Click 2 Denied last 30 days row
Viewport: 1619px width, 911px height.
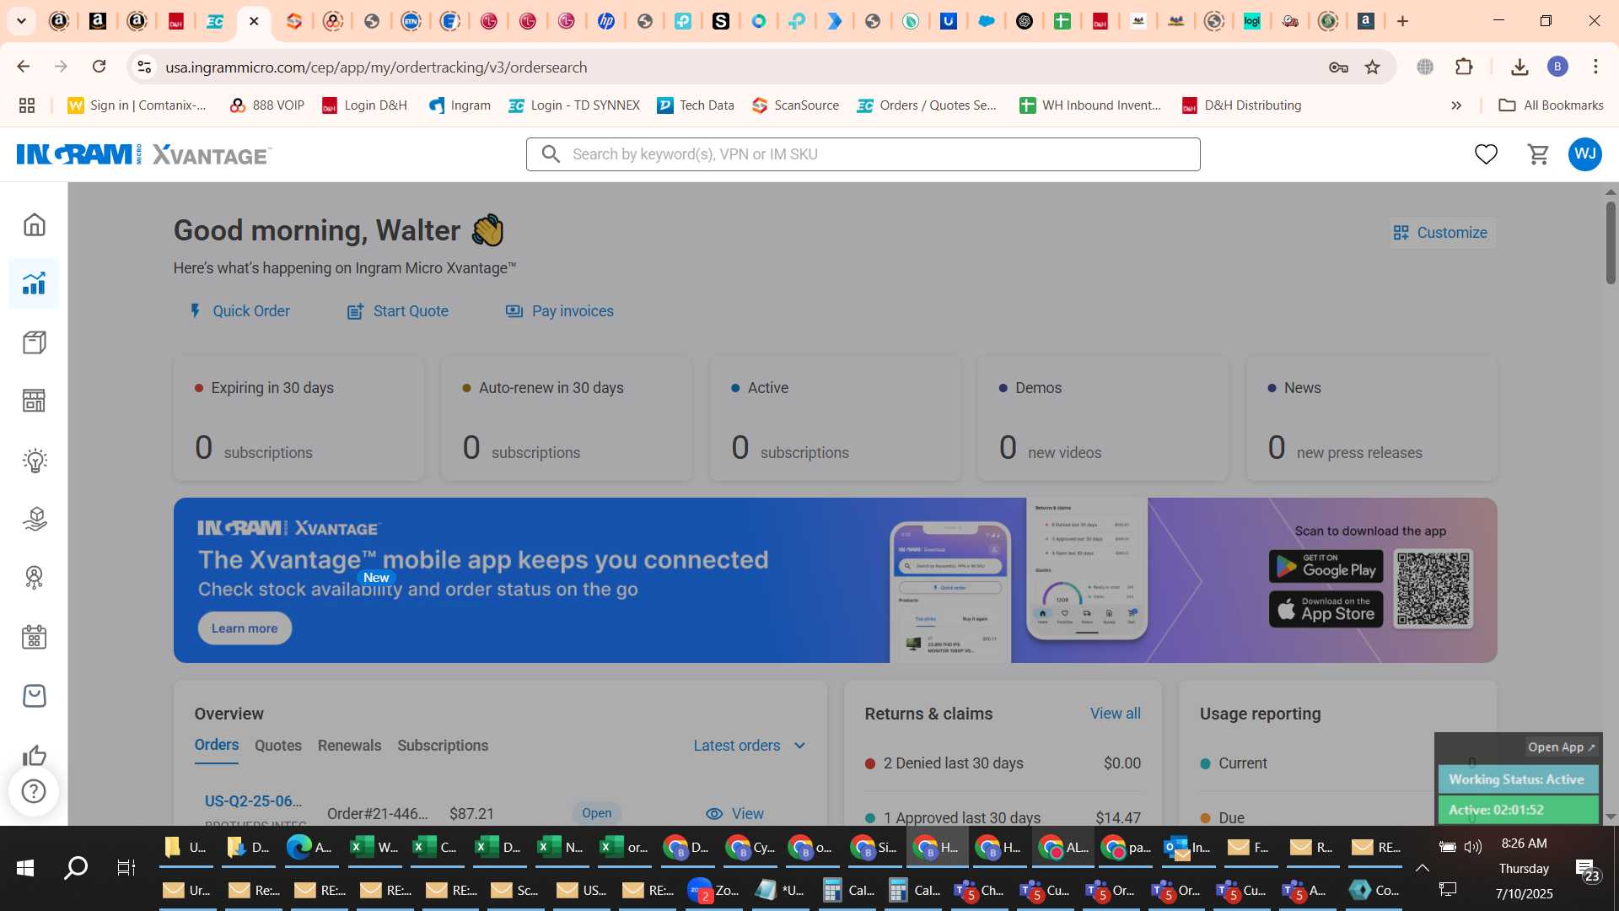[x=1003, y=763]
